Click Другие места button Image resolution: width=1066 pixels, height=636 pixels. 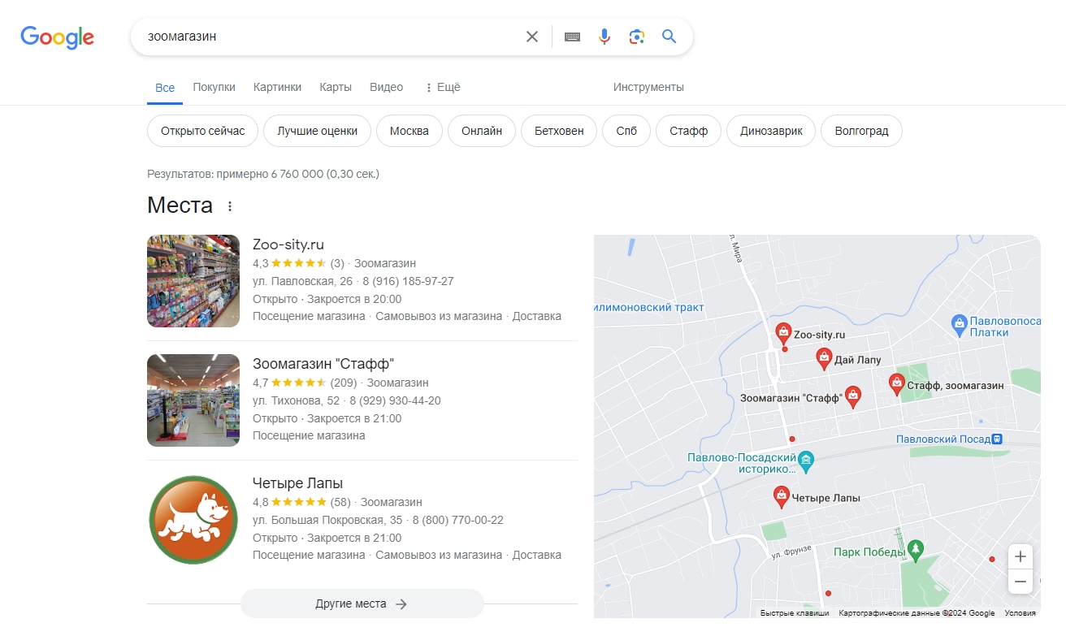362,604
